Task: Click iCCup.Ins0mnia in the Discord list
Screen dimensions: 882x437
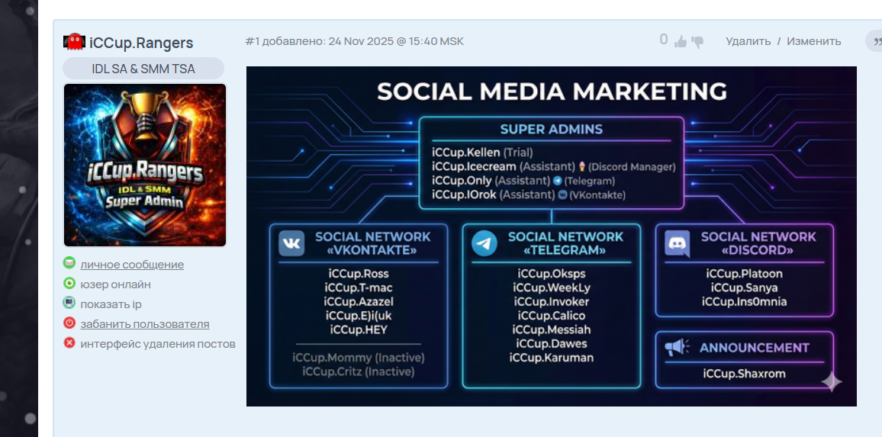Action: click(x=745, y=302)
